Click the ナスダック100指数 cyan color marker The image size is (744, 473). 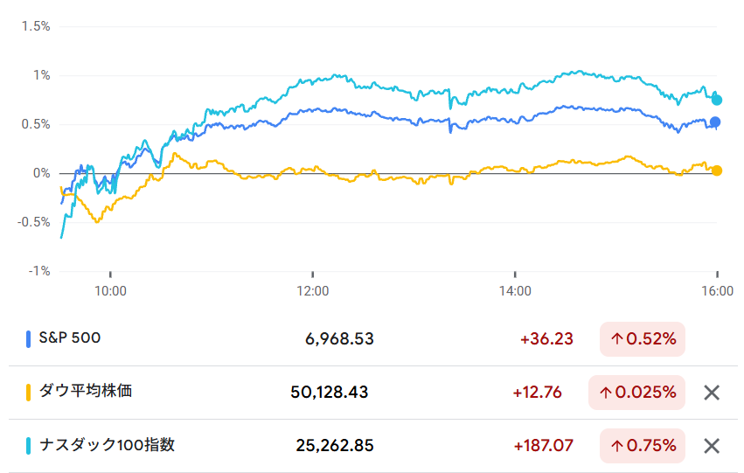(29, 446)
